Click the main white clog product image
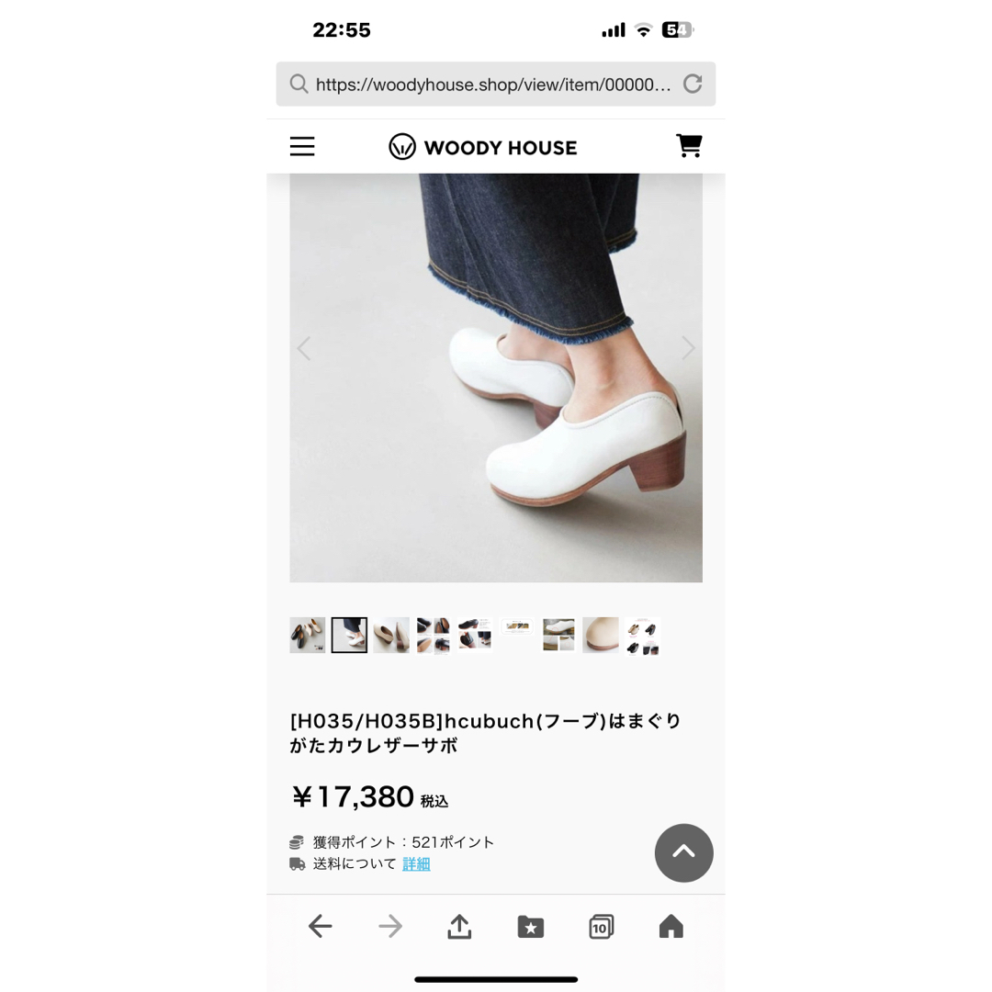Screen dimensions: 992x992 [x=496, y=378]
